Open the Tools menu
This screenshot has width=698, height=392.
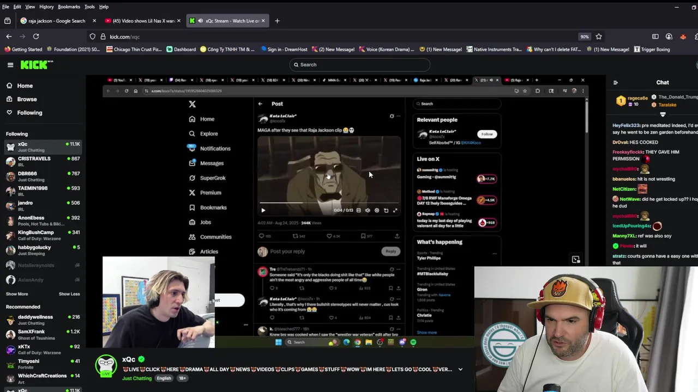pos(89,7)
